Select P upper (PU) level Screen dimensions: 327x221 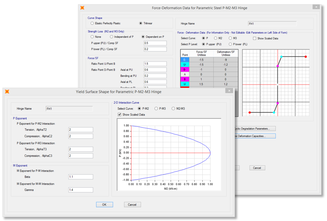pos(204,44)
